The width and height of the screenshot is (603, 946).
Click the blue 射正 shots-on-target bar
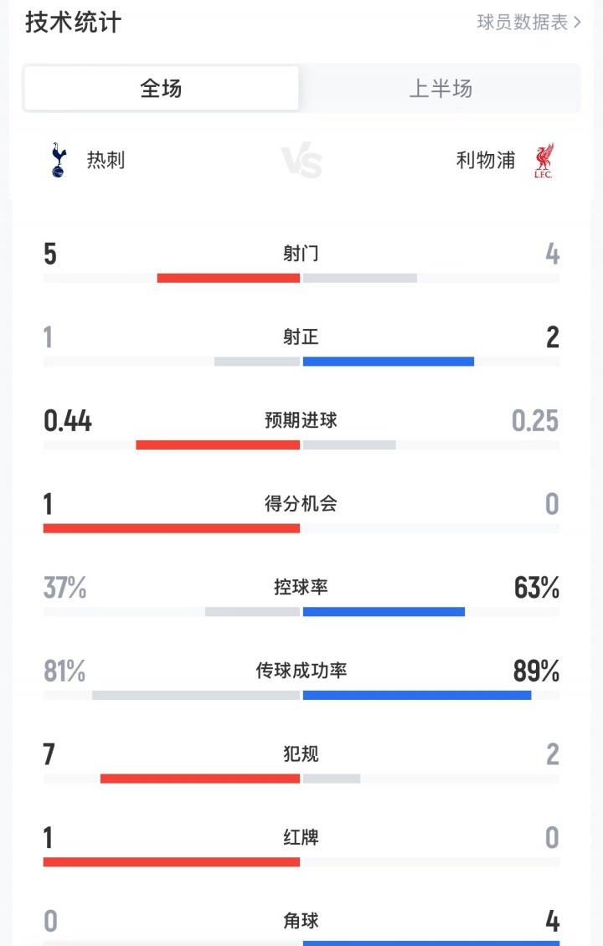[389, 362]
